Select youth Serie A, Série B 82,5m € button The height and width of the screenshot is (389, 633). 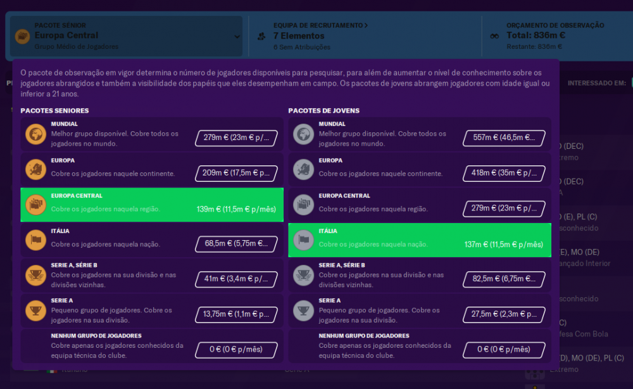(504, 279)
